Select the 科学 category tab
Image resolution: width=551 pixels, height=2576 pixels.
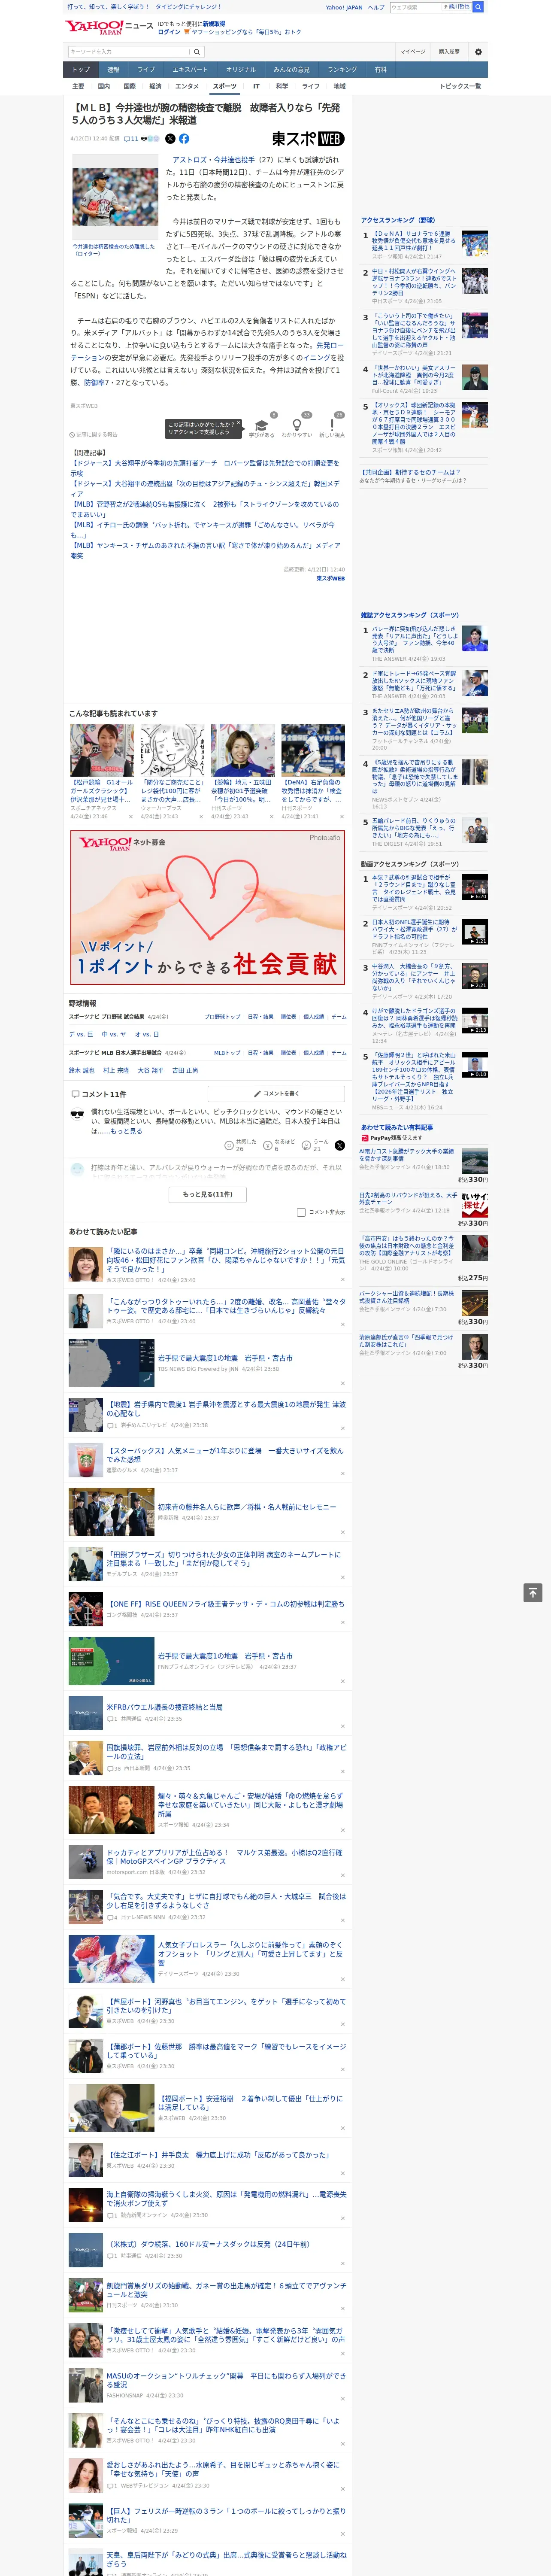point(282,87)
